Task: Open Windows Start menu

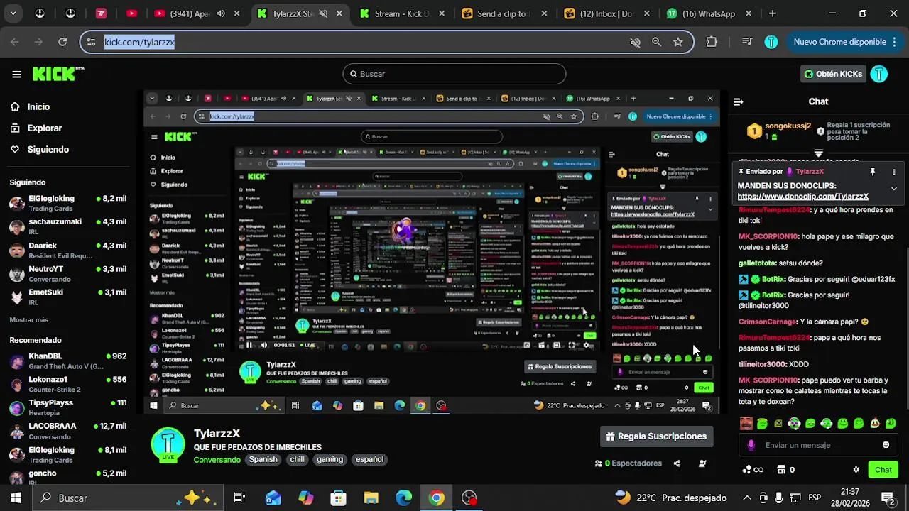Action: [x=16, y=498]
